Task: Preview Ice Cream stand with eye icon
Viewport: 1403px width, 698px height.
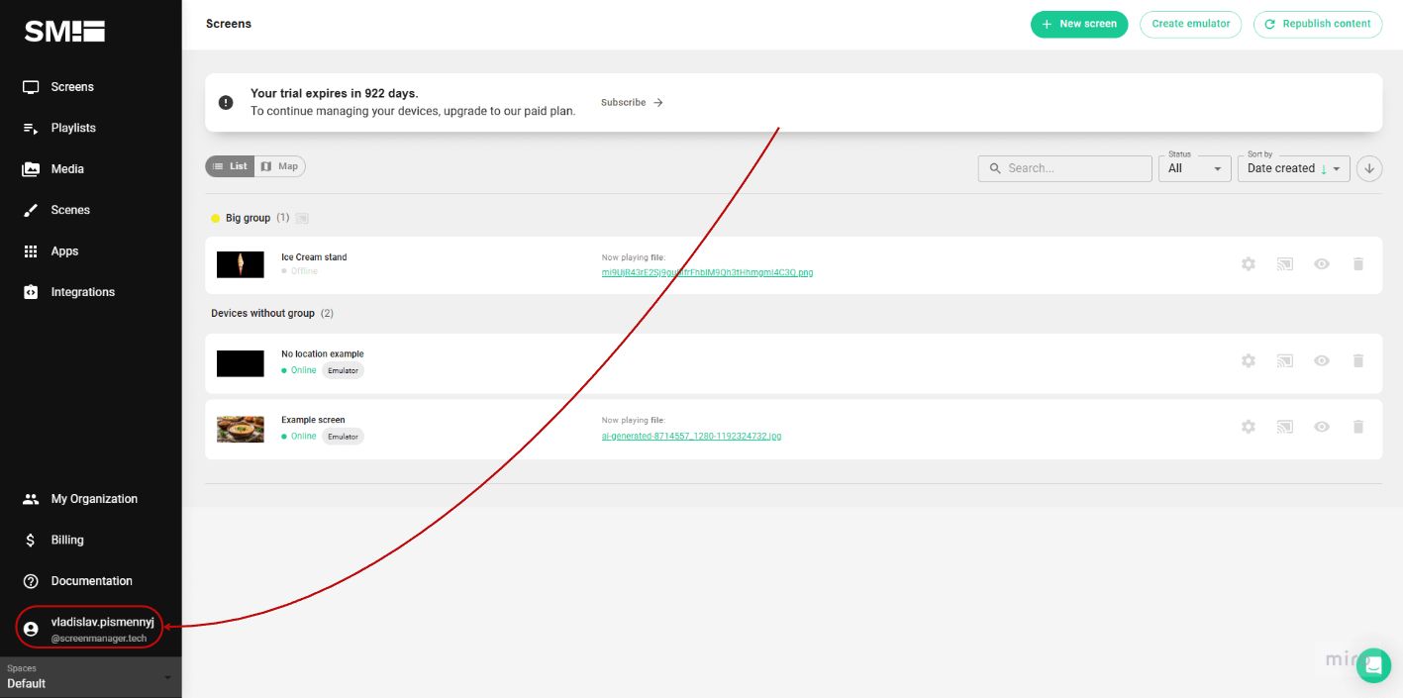Action: click(1322, 264)
